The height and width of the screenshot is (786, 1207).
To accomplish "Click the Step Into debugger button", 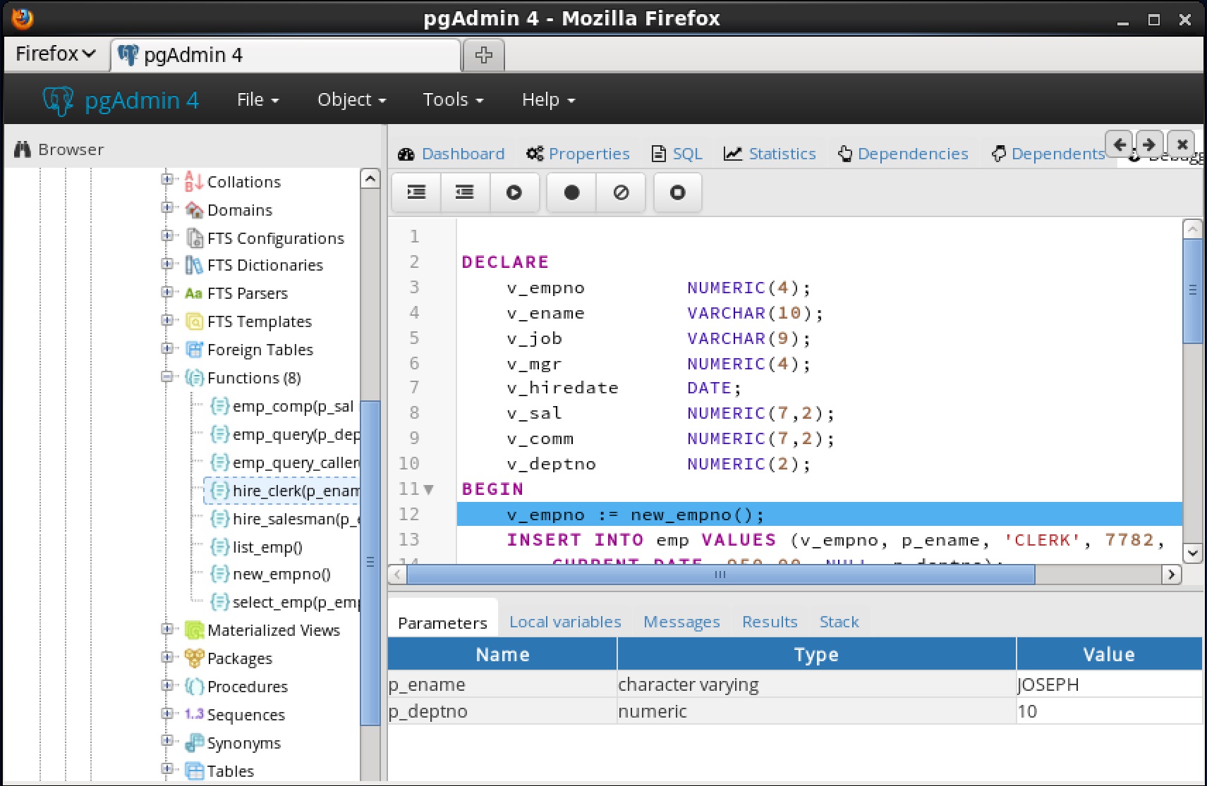I will click(x=416, y=192).
